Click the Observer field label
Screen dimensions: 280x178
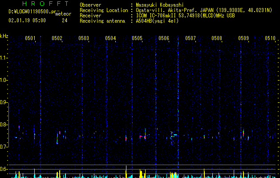pos(90,5)
